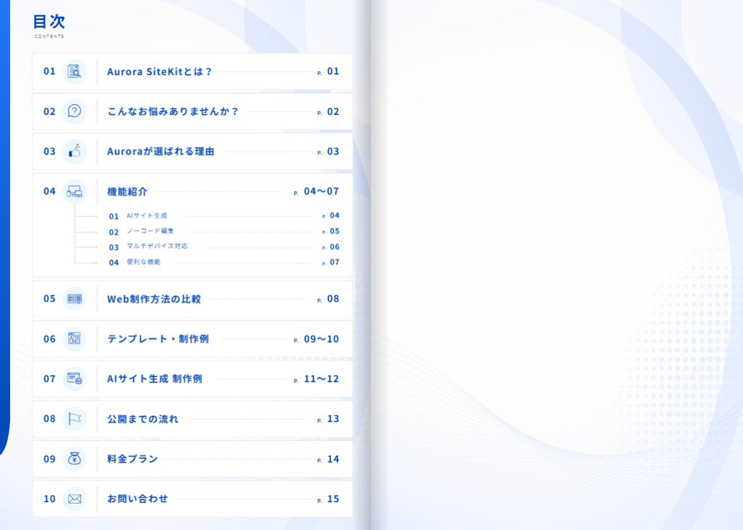The image size is (743, 530).
Task: Jump to お問い合わせ section
Action: (192, 498)
